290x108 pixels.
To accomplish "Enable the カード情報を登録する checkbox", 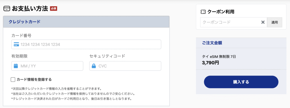I will pyautogui.click(x=13, y=80).
